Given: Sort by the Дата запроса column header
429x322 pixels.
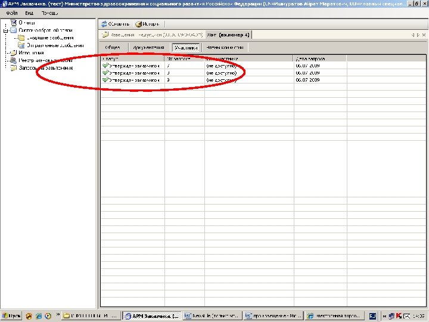Looking at the screenshot, I should (320, 58).
